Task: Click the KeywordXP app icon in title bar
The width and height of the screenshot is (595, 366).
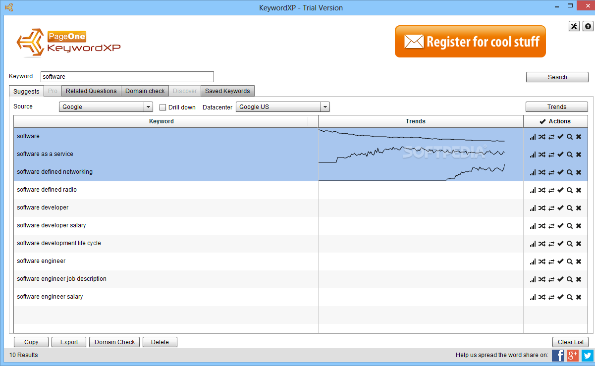Action: click(8, 7)
